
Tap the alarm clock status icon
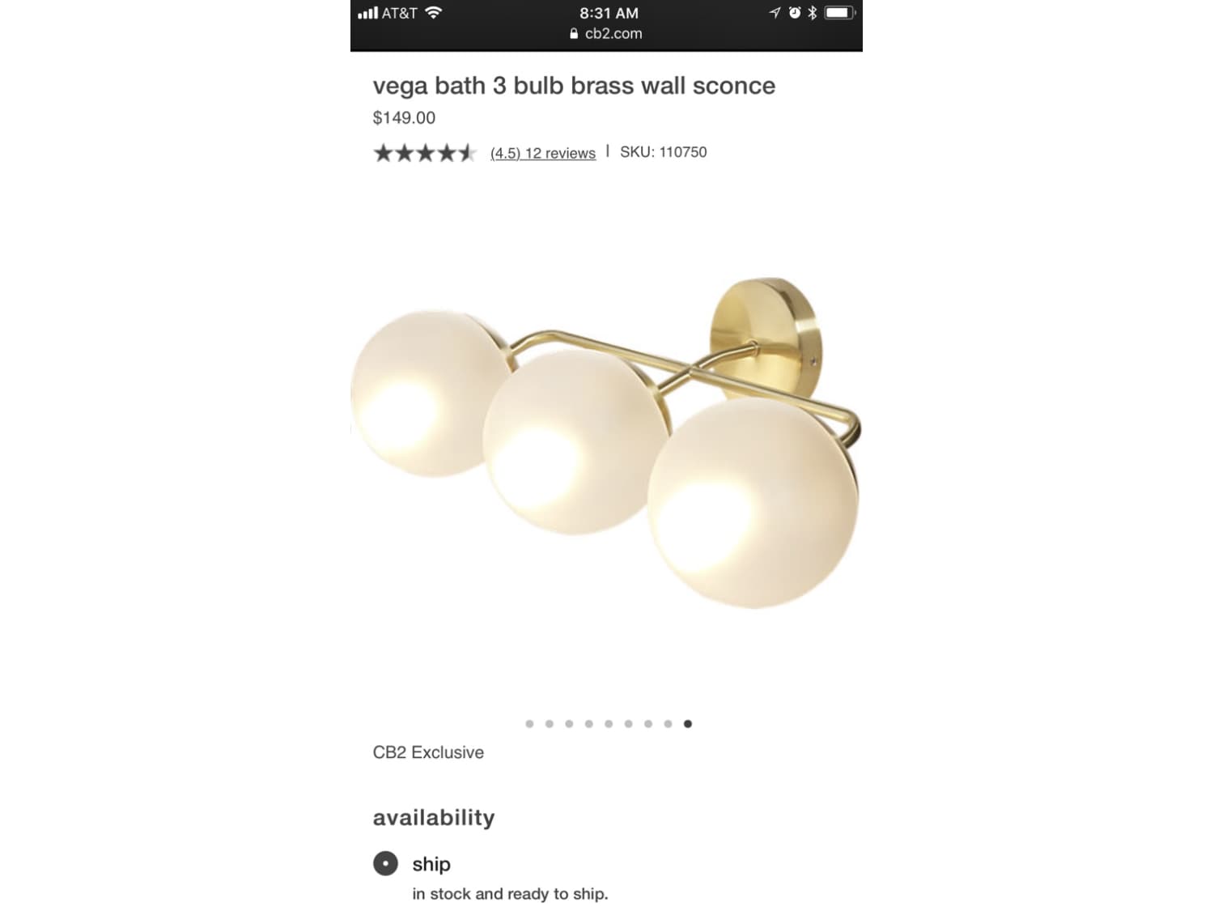tap(795, 13)
